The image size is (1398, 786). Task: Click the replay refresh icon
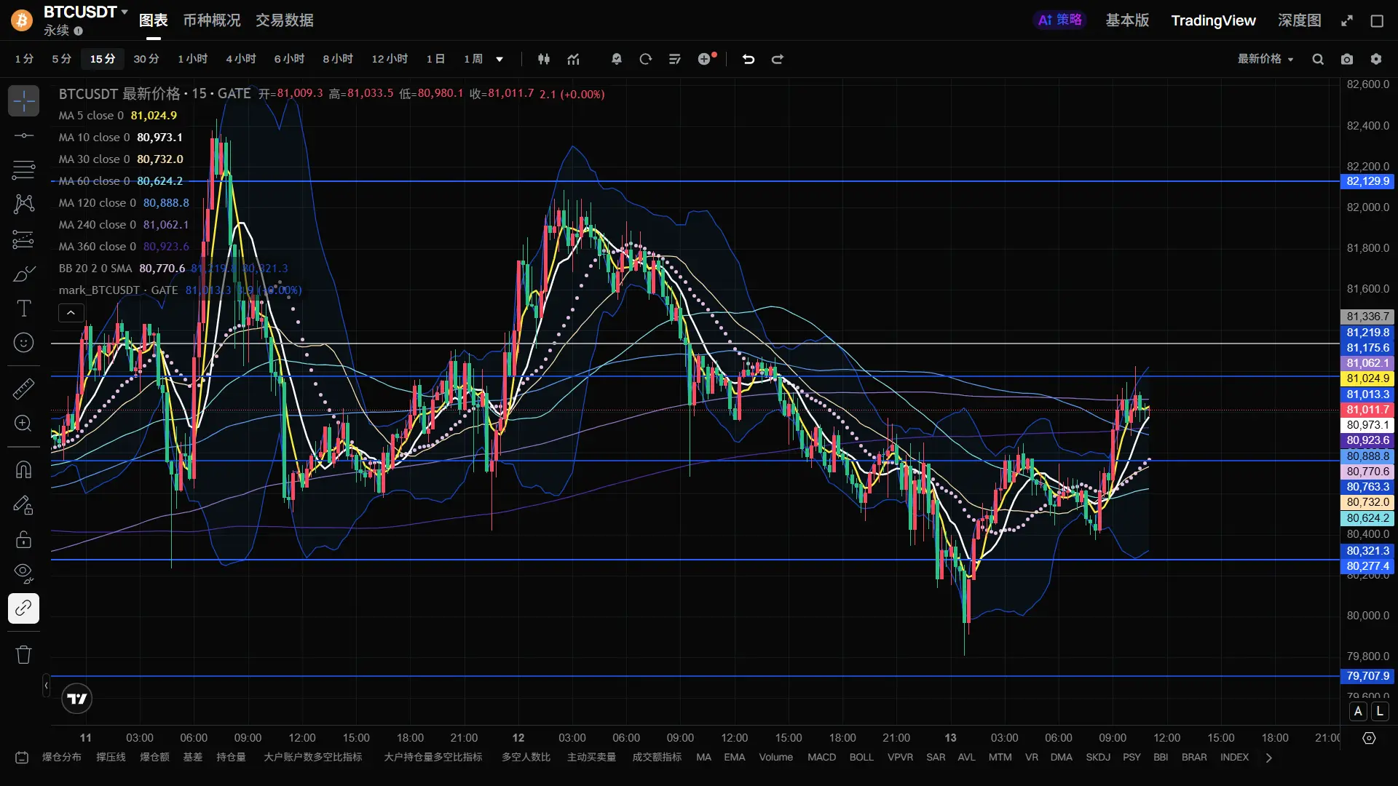coord(646,59)
